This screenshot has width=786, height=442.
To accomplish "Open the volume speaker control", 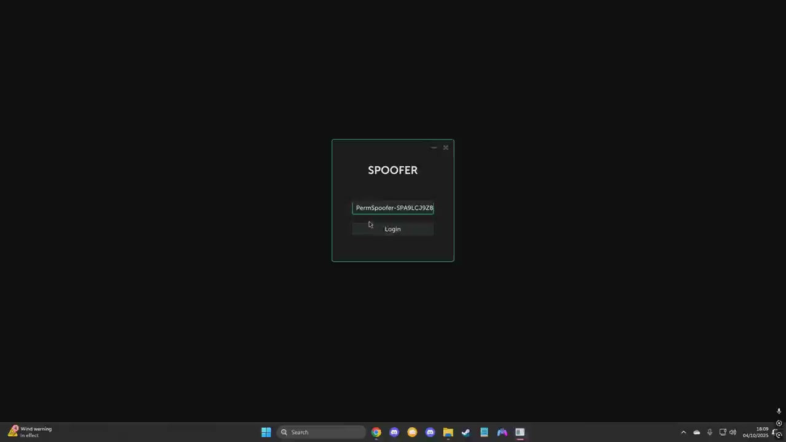I will (733, 432).
